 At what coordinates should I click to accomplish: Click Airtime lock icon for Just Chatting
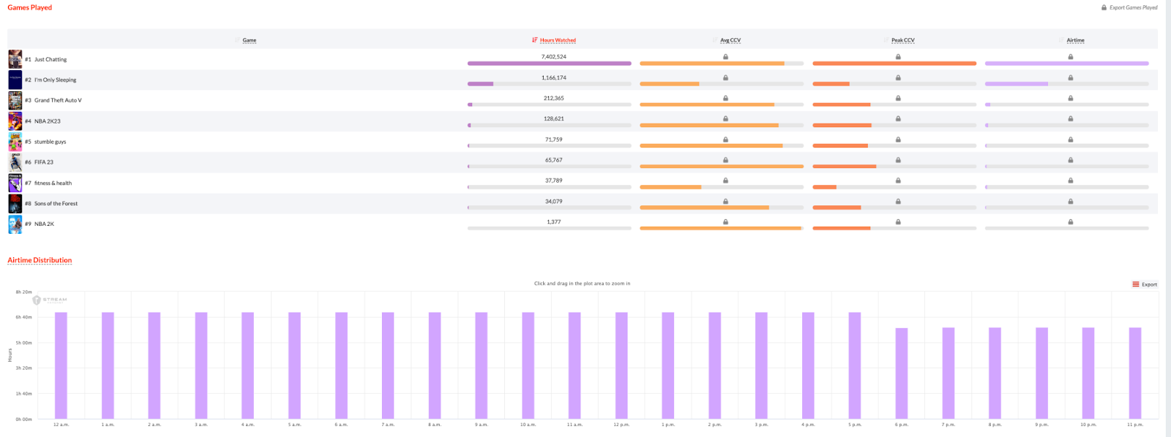coord(1071,57)
